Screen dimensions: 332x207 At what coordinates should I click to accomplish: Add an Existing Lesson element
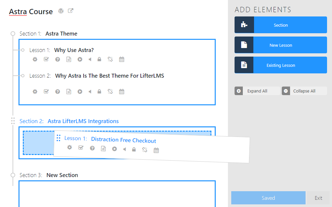coord(281,65)
